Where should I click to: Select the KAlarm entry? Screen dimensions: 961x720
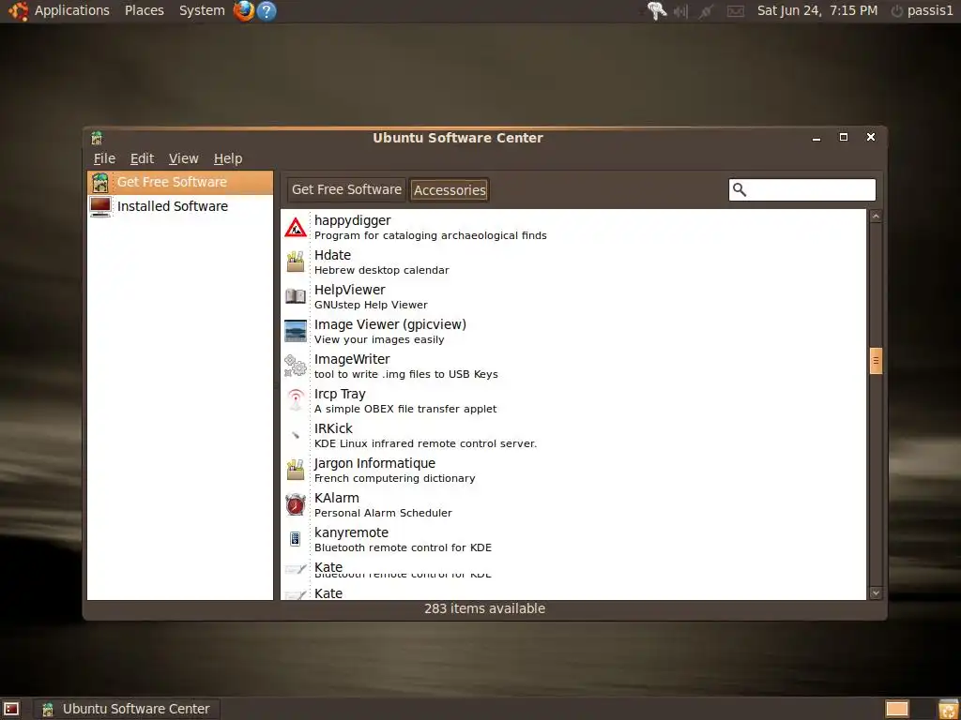coord(573,504)
